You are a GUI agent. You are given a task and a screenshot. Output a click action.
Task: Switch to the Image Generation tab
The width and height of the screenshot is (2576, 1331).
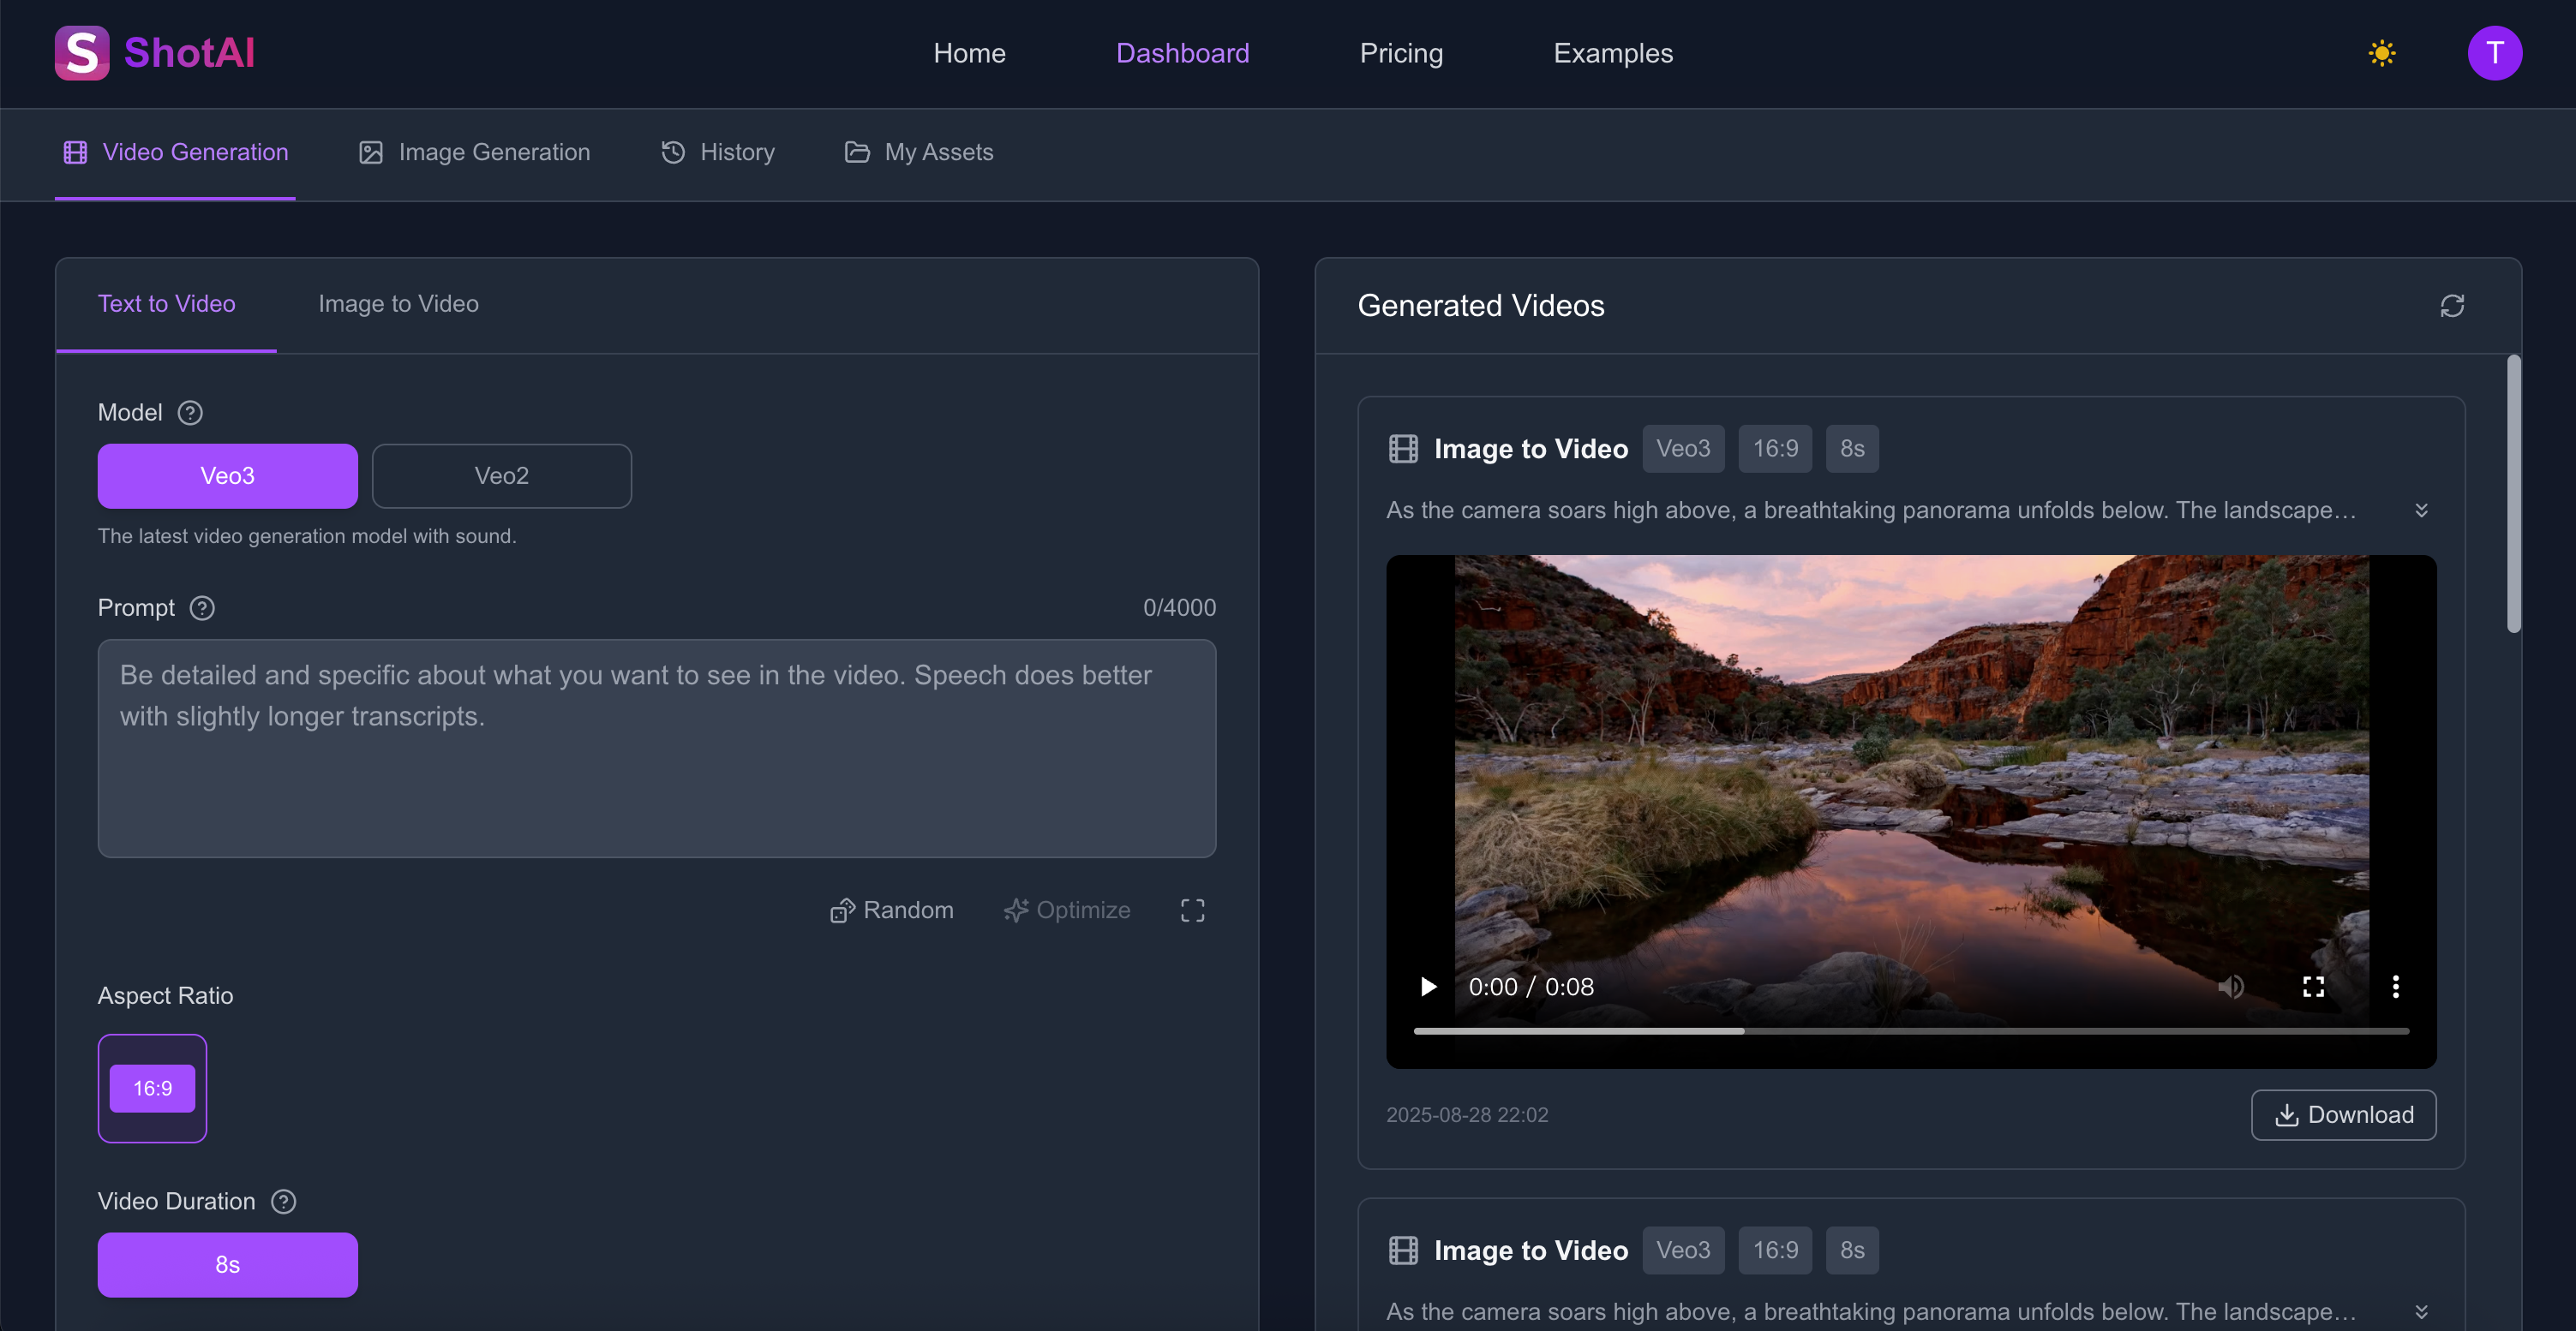[474, 152]
